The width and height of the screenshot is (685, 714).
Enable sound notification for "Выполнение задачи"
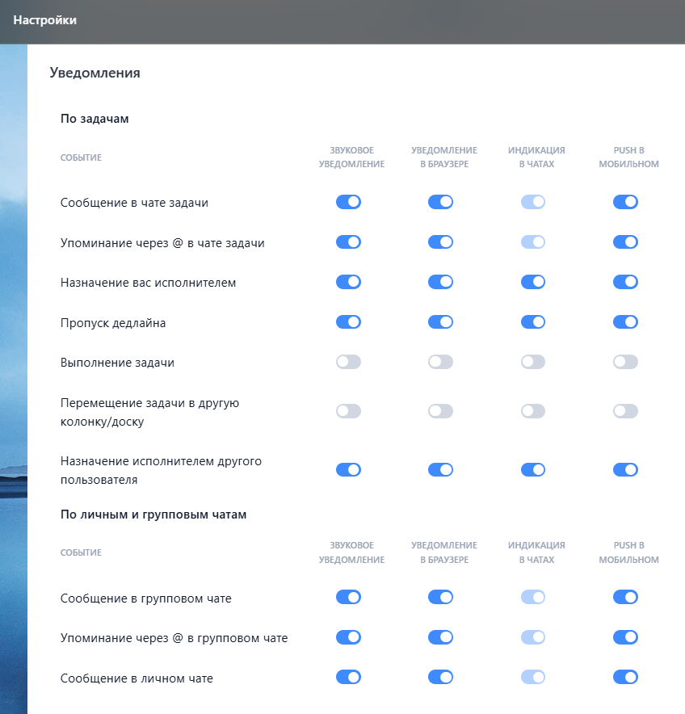pos(348,362)
